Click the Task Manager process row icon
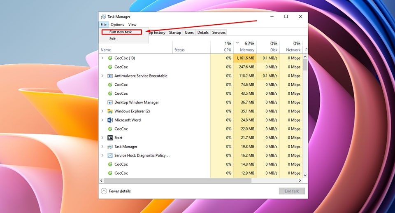Image resolution: width=395 pixels, height=213 pixels. (x=110, y=147)
